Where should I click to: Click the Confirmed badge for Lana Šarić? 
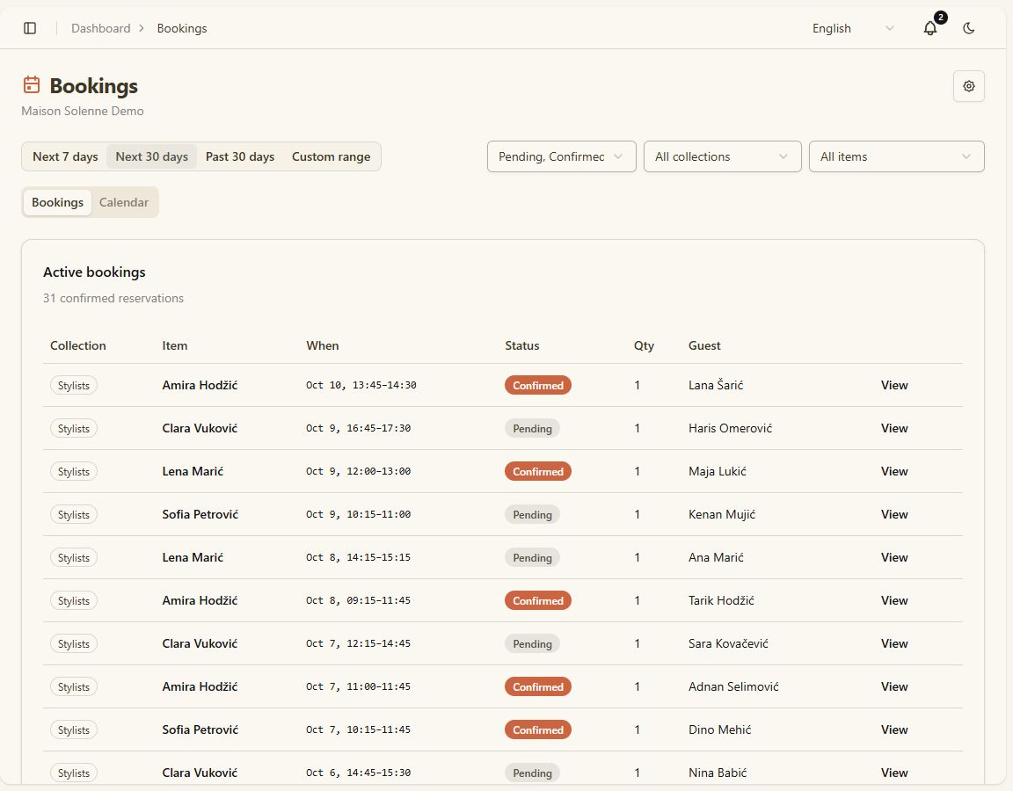pyautogui.click(x=537, y=386)
